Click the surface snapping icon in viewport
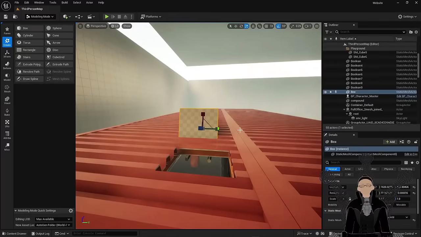Screen dimensions: 421x237 [x=260, y=26]
